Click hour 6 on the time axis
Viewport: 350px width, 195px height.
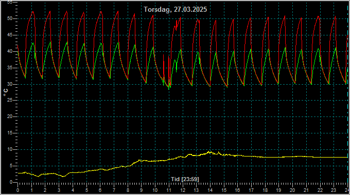(100, 190)
